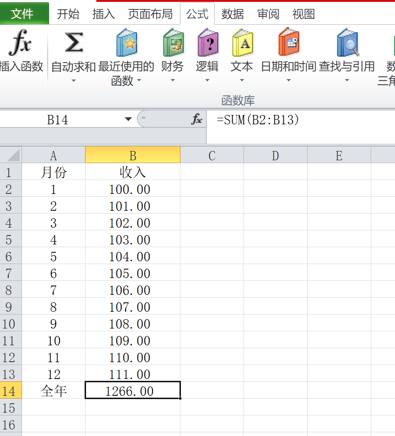Click the 插入函数 label
The image size is (395, 436).
coord(22,66)
